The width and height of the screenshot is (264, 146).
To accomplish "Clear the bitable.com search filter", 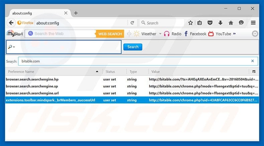I will coord(252,61).
